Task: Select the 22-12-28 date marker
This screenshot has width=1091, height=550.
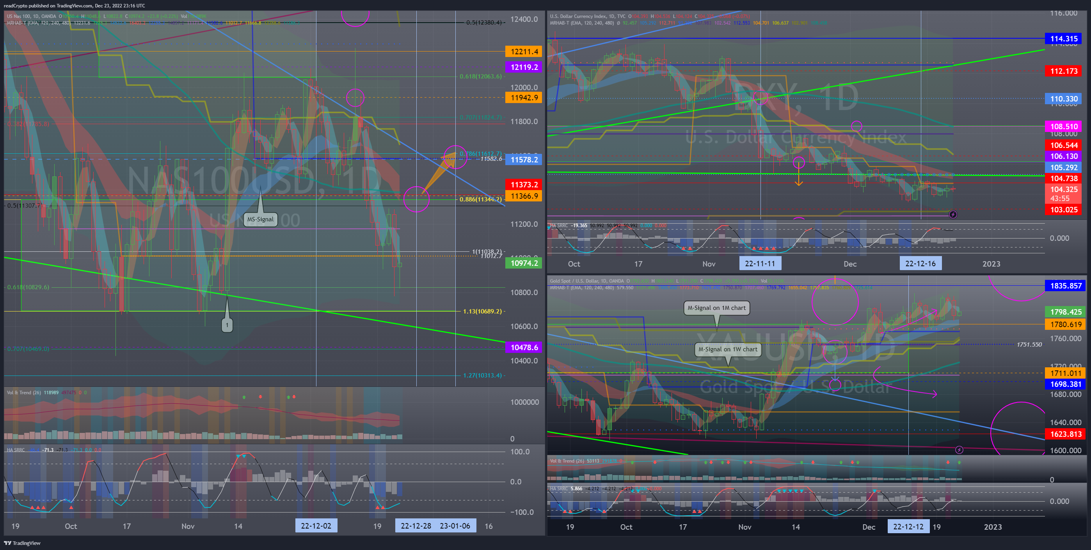Action: (x=416, y=526)
